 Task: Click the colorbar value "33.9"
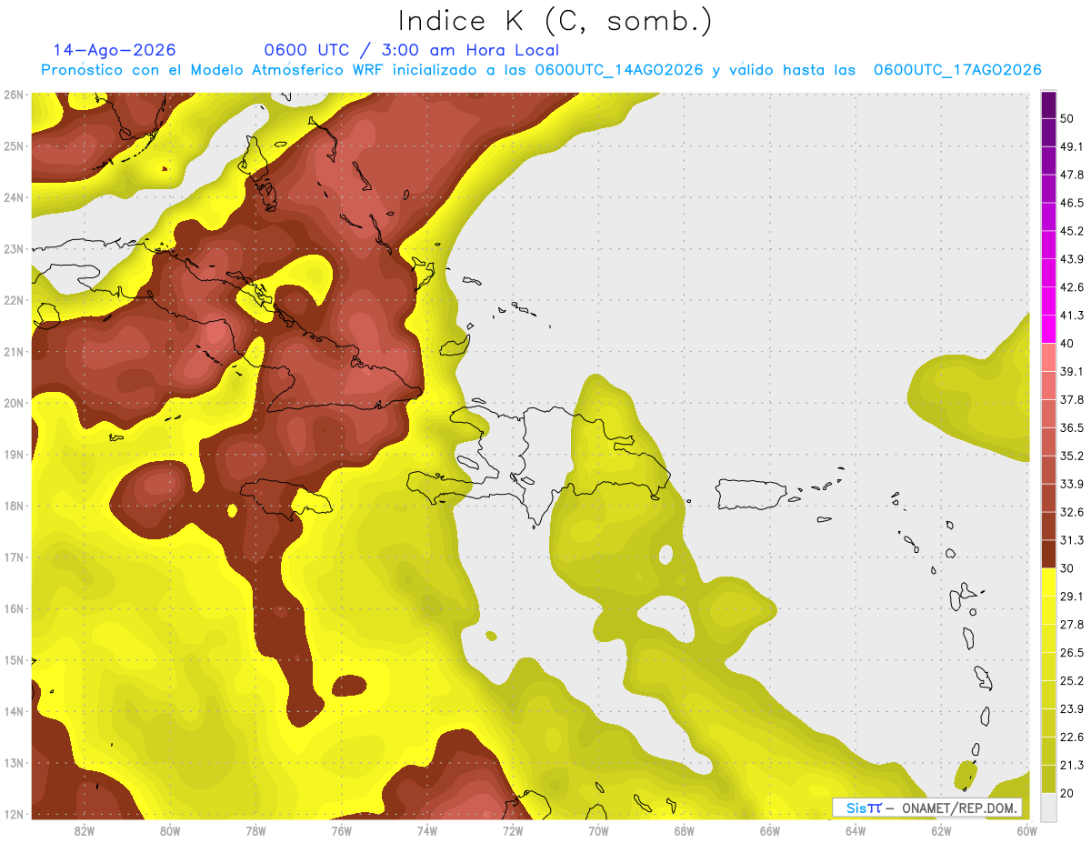(x=1072, y=484)
